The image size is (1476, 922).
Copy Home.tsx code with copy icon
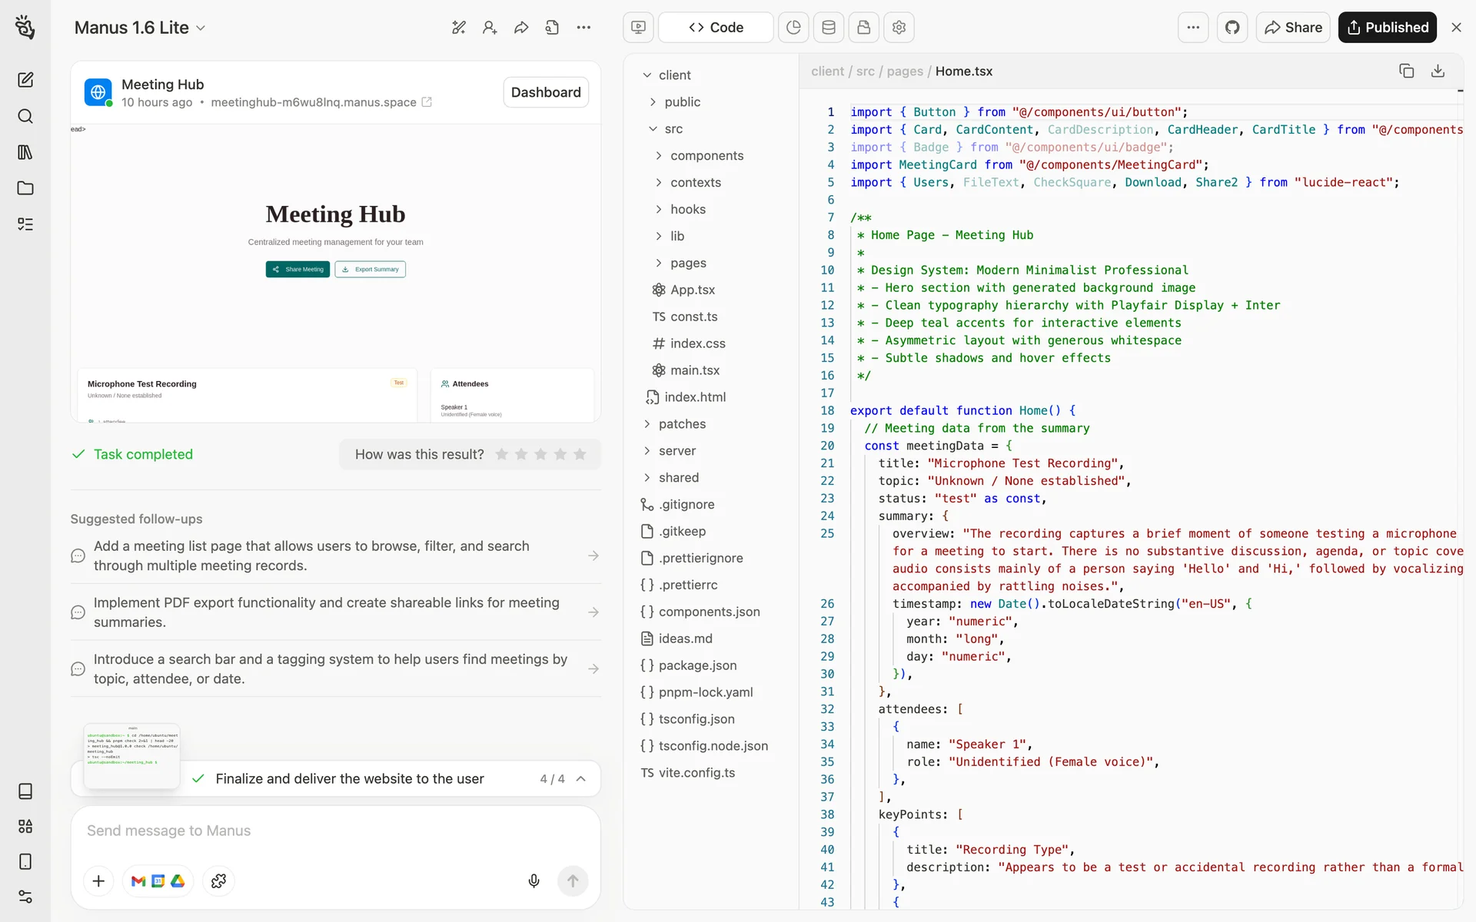(x=1406, y=71)
